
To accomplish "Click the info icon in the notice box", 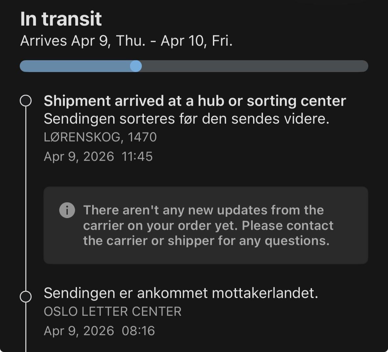I will [67, 210].
